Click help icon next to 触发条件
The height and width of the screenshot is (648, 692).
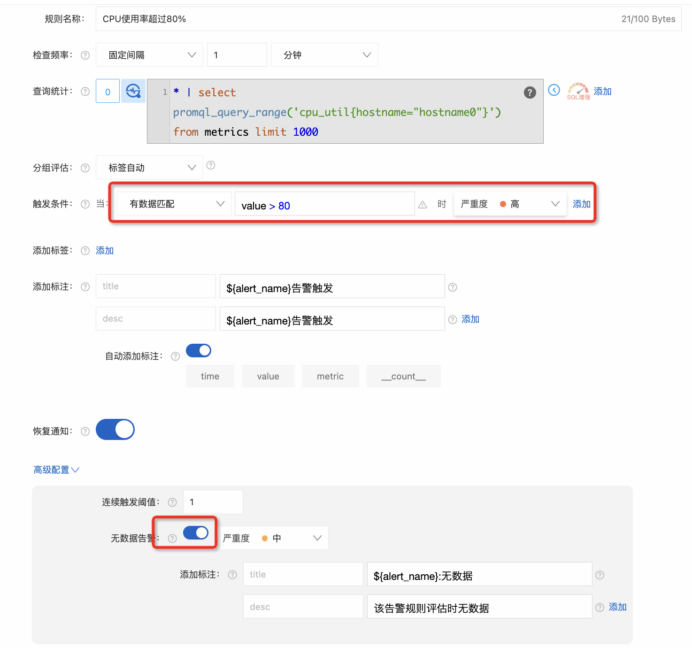(x=85, y=204)
